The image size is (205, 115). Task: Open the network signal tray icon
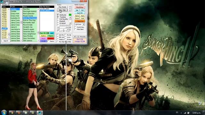[185, 113]
